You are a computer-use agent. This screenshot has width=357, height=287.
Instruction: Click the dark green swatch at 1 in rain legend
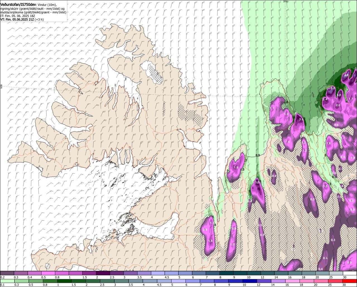click(x=64, y=281)
